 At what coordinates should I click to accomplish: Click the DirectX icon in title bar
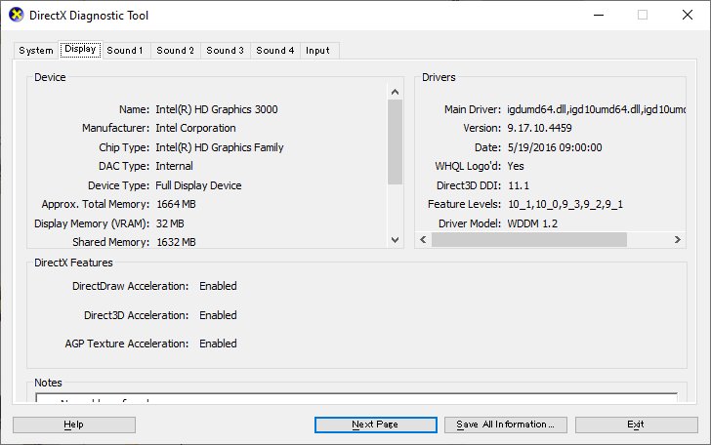pos(17,15)
